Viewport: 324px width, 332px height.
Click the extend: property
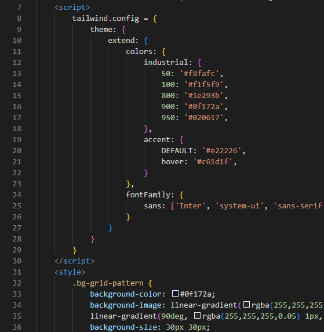click(123, 41)
